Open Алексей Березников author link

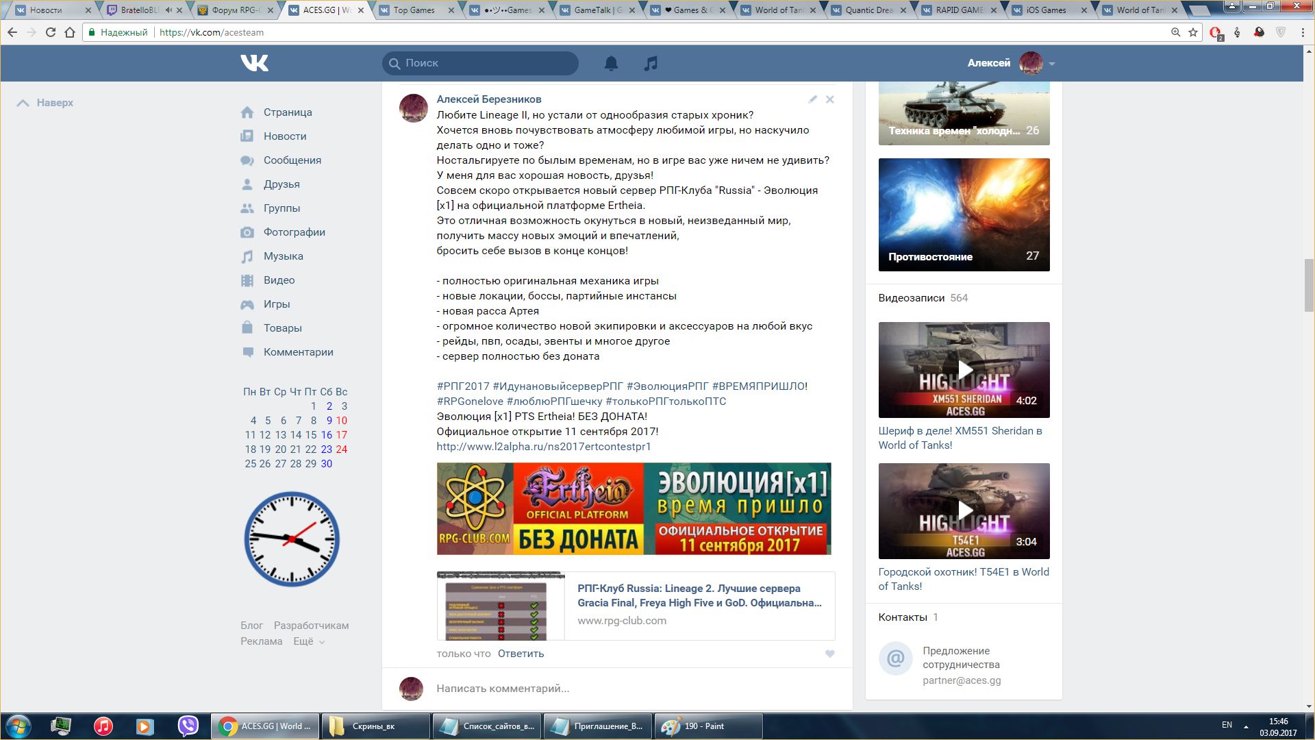point(489,99)
